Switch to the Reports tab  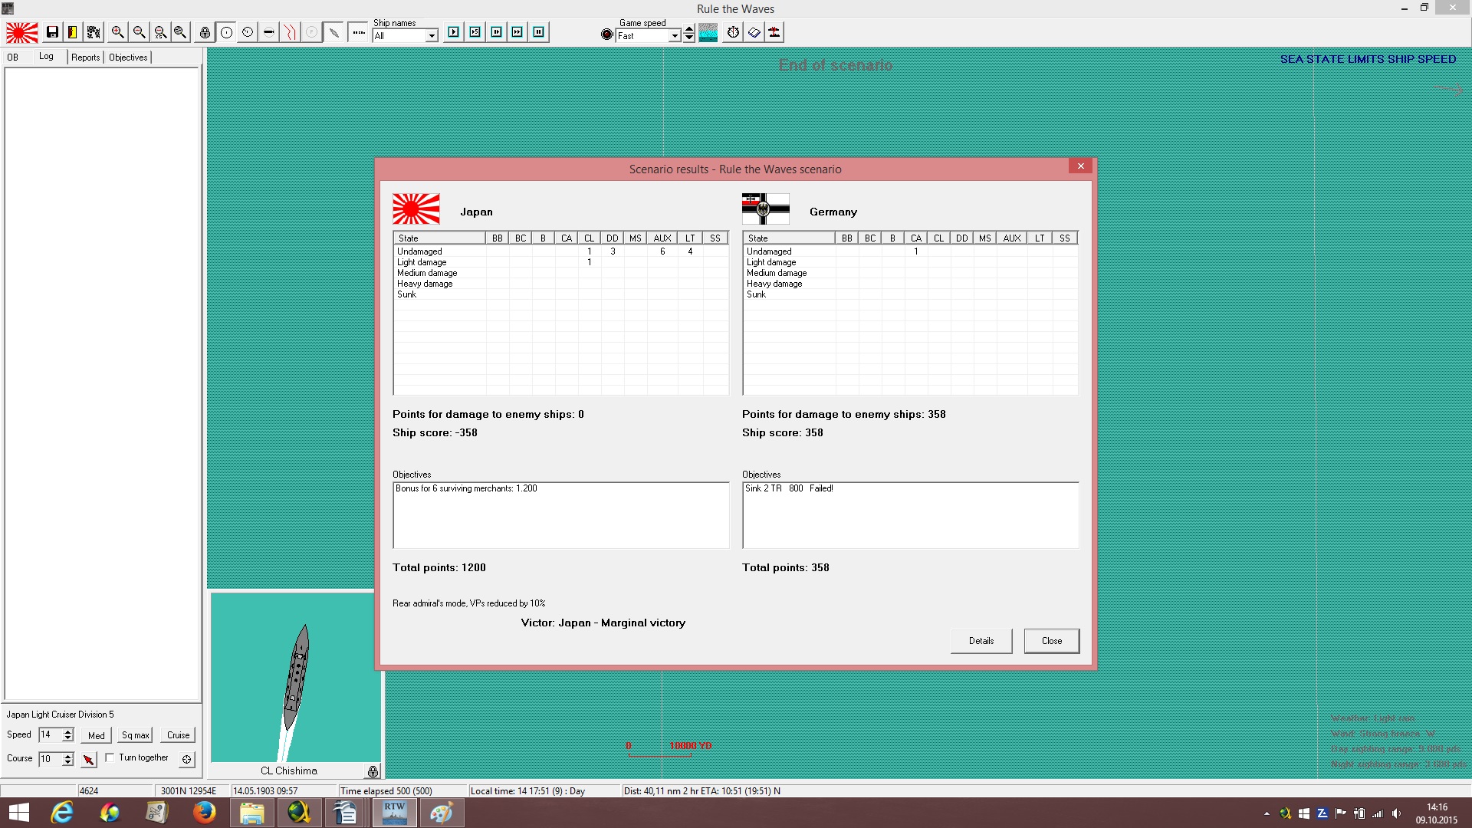click(86, 58)
